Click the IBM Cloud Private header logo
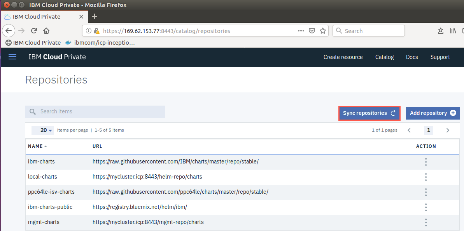The width and height of the screenshot is (464, 231). click(57, 57)
